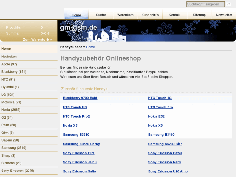Open the HTC Touch Pro link
Screen dimensions: 236x177
pos(161,107)
